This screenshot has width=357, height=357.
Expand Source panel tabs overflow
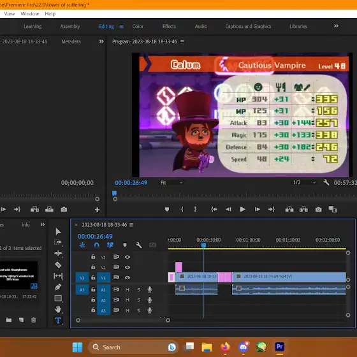point(101,41)
